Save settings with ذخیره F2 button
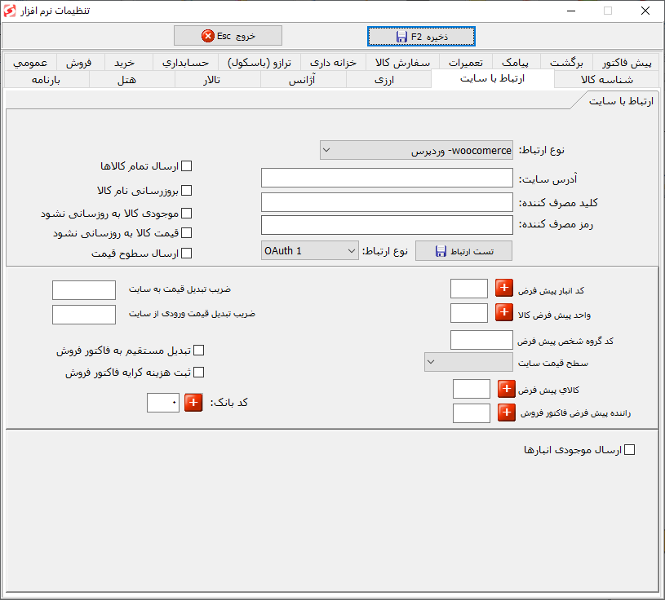 [421, 37]
